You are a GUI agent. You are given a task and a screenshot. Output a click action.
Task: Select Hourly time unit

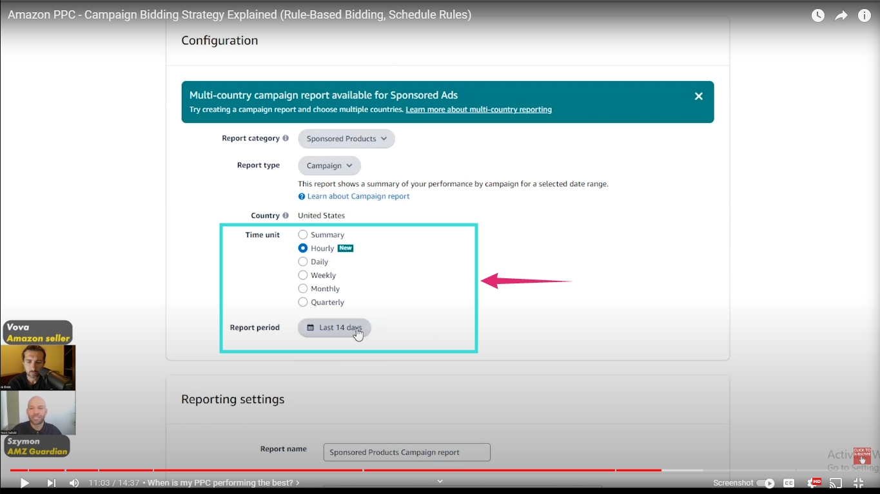point(303,248)
